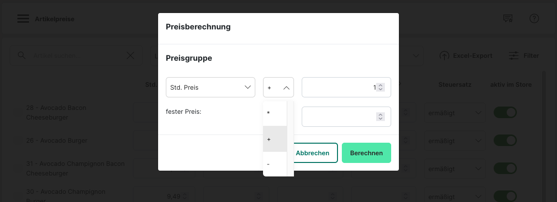Viewport: 557px width, 202px height.
Task: Toggle aktiv im Store for Avocado Burger
Action: (505, 141)
